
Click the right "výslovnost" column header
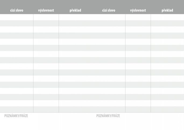point(138,11)
